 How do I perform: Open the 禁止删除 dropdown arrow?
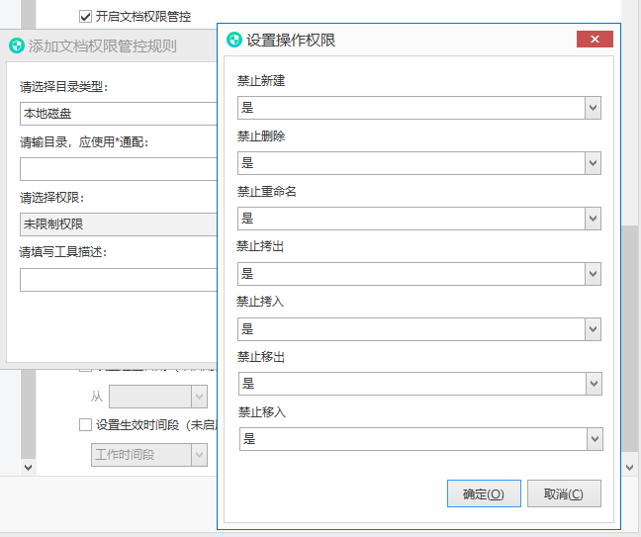click(x=593, y=163)
